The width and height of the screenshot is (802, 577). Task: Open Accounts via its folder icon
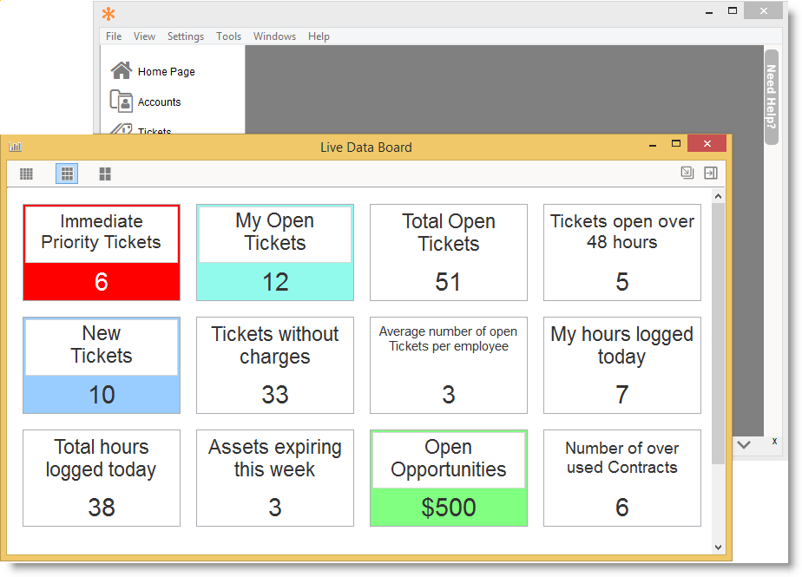click(122, 102)
